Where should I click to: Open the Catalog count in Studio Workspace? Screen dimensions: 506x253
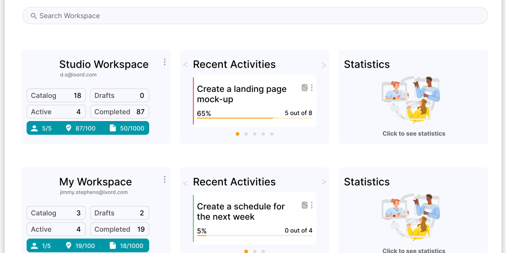click(56, 95)
